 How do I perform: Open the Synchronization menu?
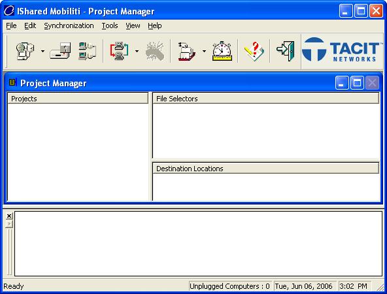[69, 25]
